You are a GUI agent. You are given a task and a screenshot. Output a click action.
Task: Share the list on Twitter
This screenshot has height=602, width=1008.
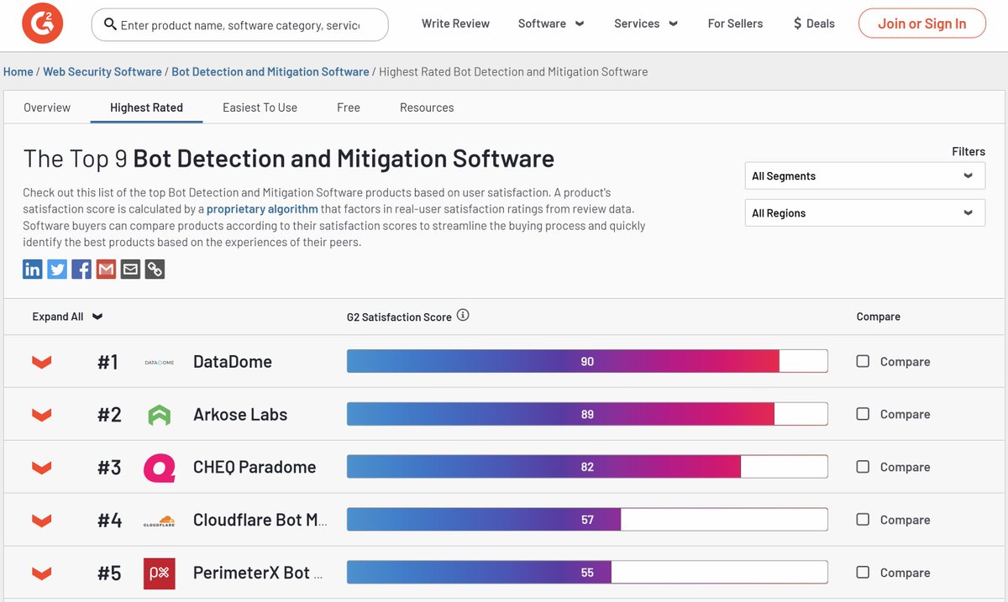pos(57,269)
